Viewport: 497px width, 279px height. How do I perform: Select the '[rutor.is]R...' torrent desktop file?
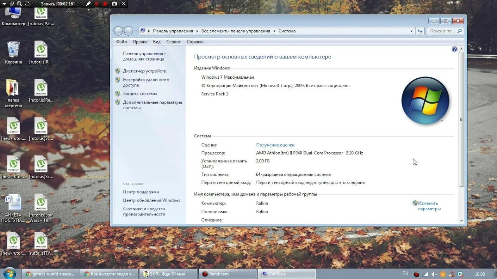41,53
